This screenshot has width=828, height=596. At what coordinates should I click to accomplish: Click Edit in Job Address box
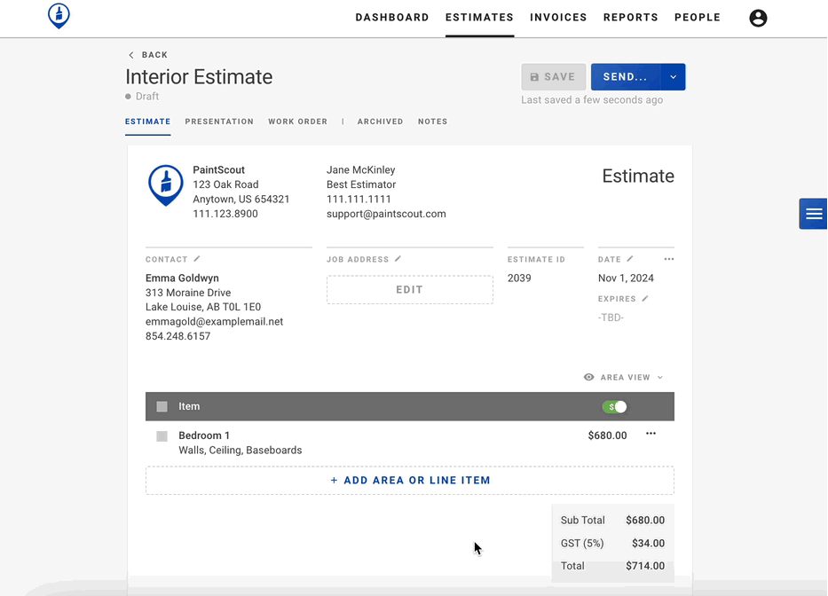coord(410,289)
